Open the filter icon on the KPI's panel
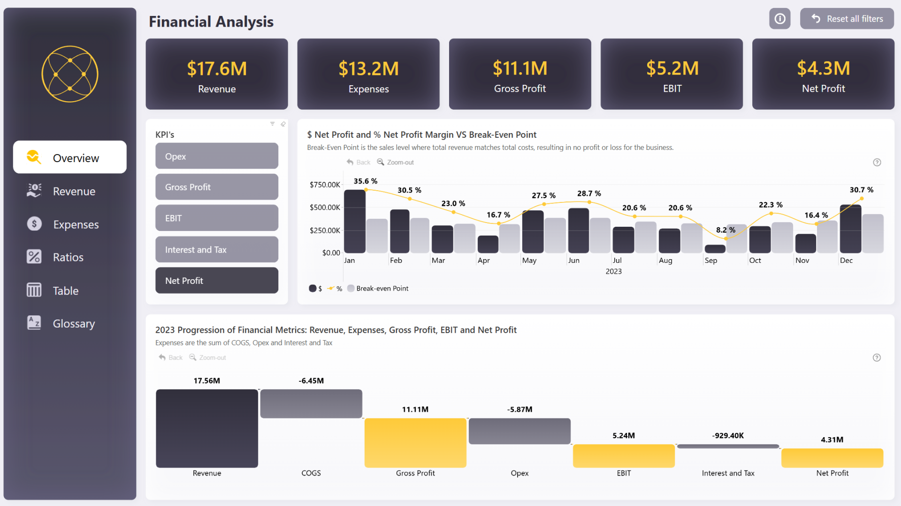Viewport: 901px width, 506px height. (272, 124)
